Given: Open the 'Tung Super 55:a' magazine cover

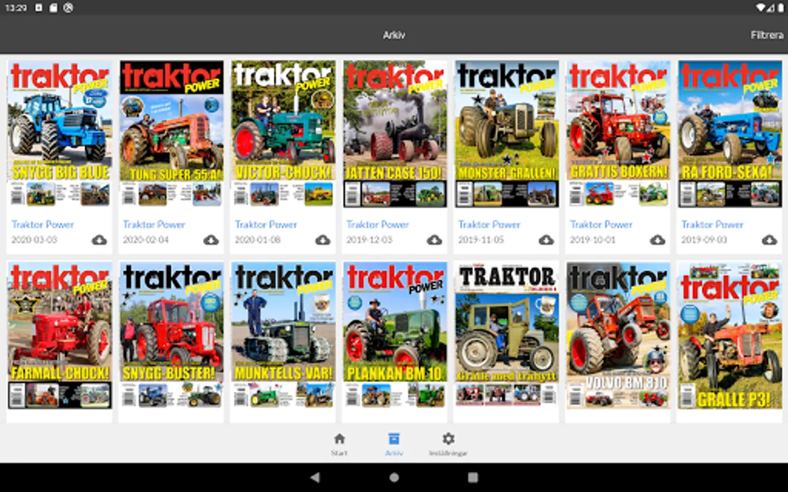Looking at the screenshot, I should click(171, 134).
